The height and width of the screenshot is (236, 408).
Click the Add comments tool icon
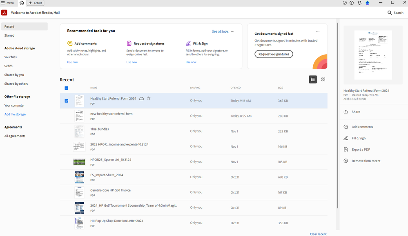pos(70,43)
